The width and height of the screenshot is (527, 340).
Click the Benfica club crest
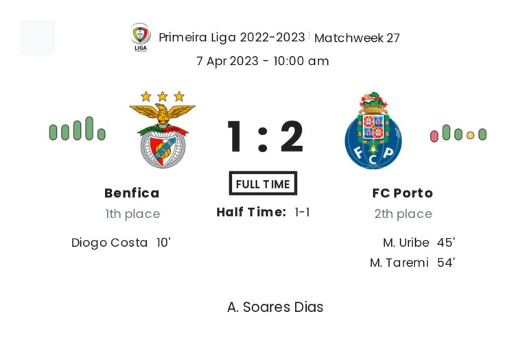pyautogui.click(x=163, y=130)
